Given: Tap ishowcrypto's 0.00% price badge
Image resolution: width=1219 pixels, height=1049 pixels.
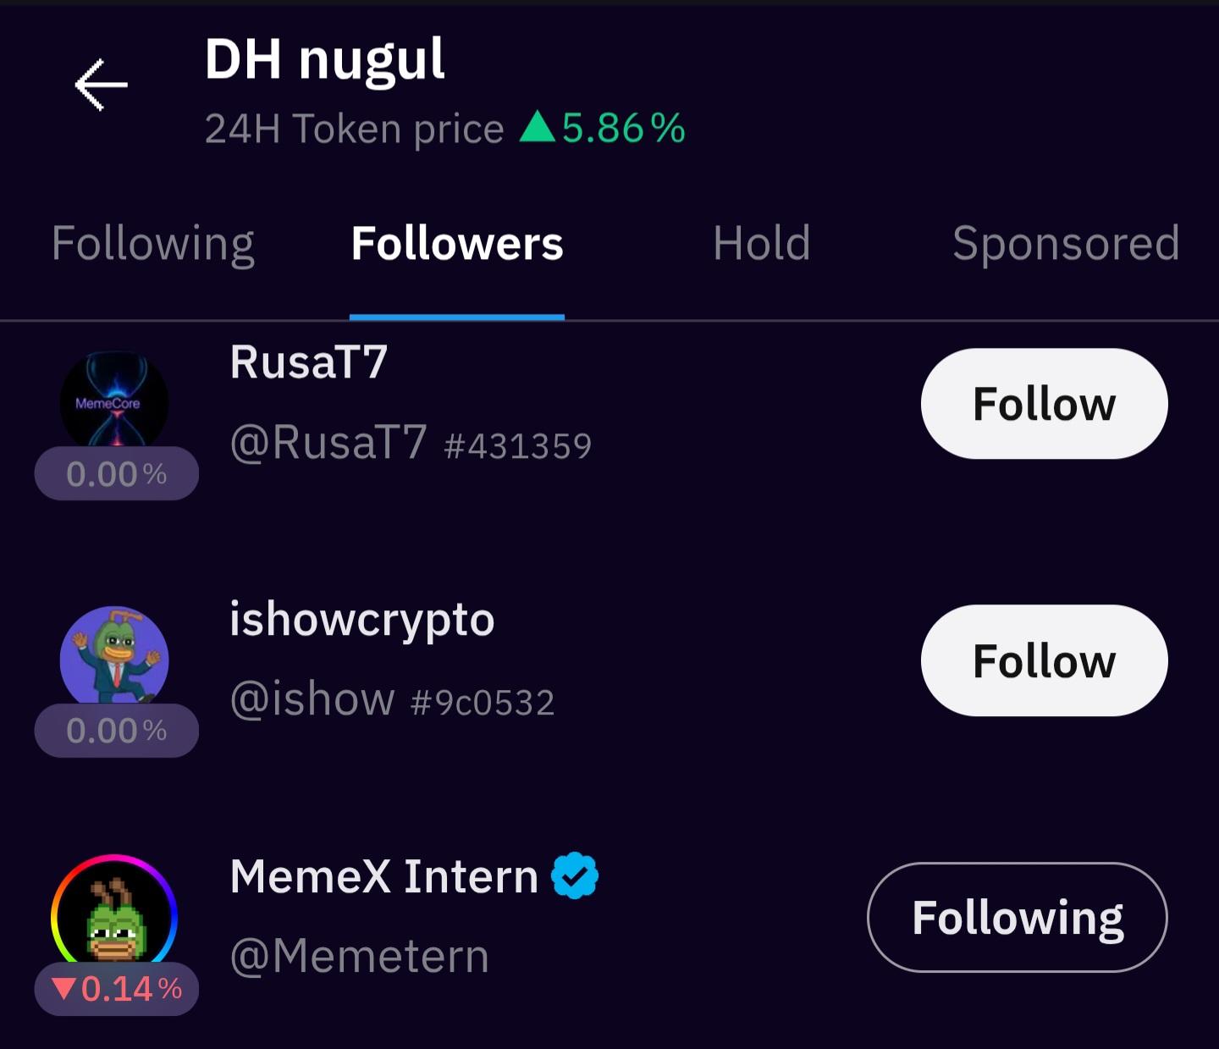Looking at the screenshot, I should [117, 731].
